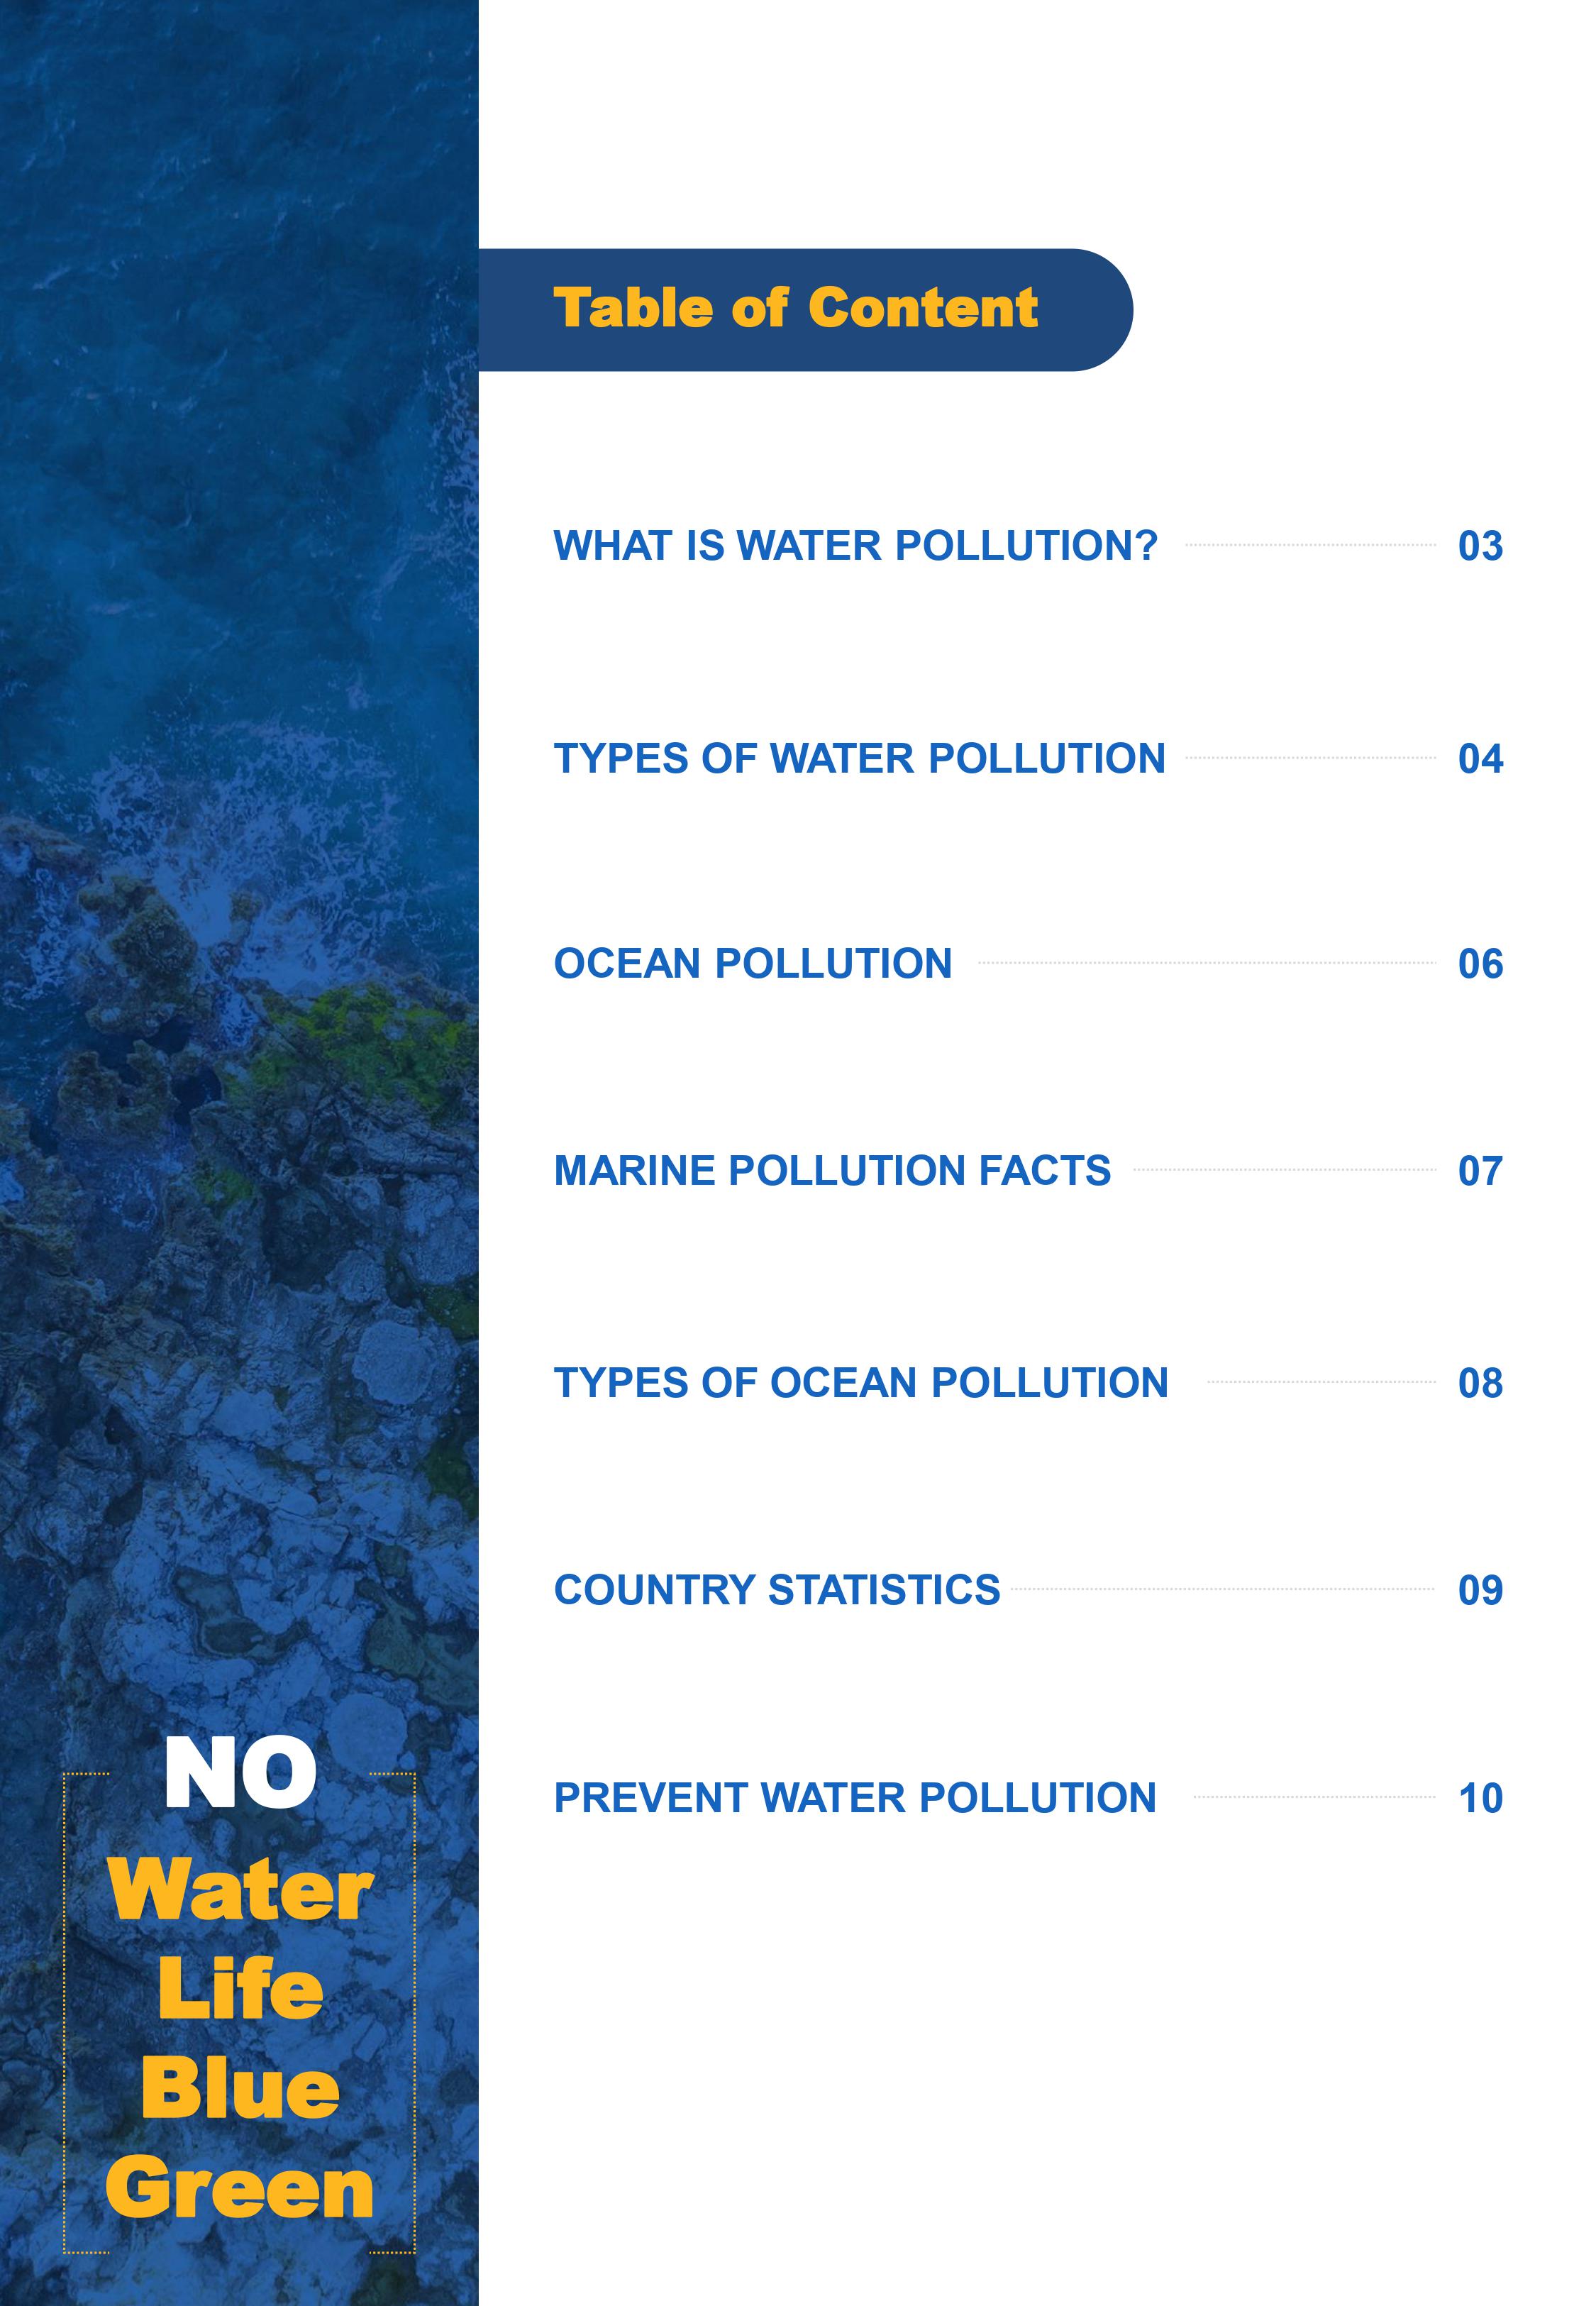
Task: Select the 'Country Statistics' contents entry
Action: click(x=777, y=1590)
